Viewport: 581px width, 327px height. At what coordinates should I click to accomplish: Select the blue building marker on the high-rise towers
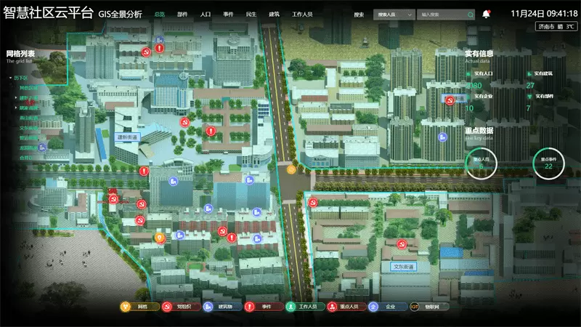click(442, 137)
